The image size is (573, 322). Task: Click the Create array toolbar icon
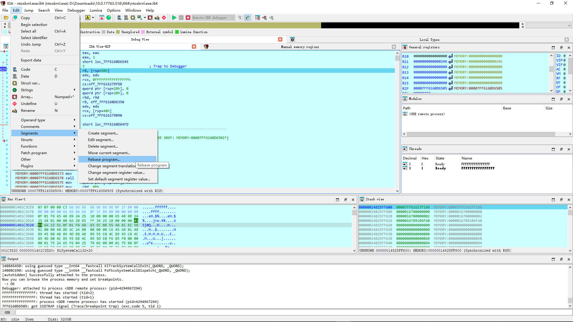tap(150, 18)
